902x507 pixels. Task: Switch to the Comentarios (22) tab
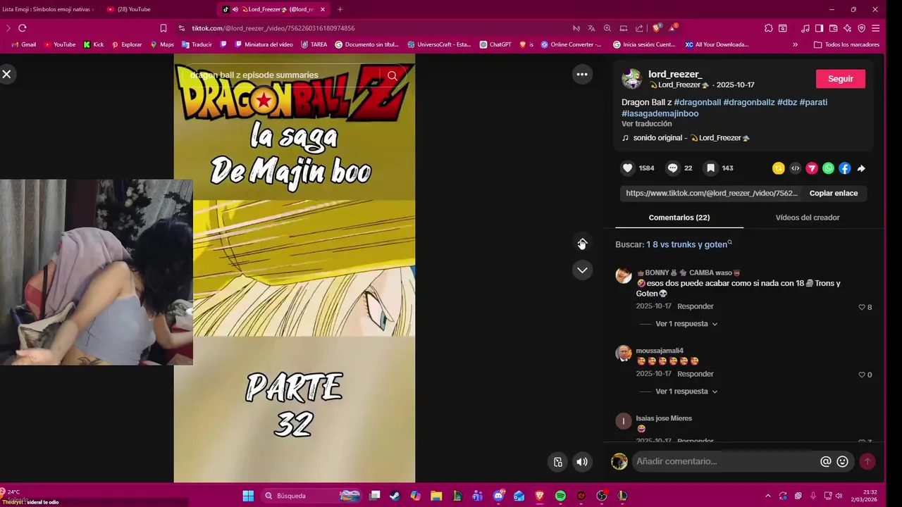[x=679, y=218]
